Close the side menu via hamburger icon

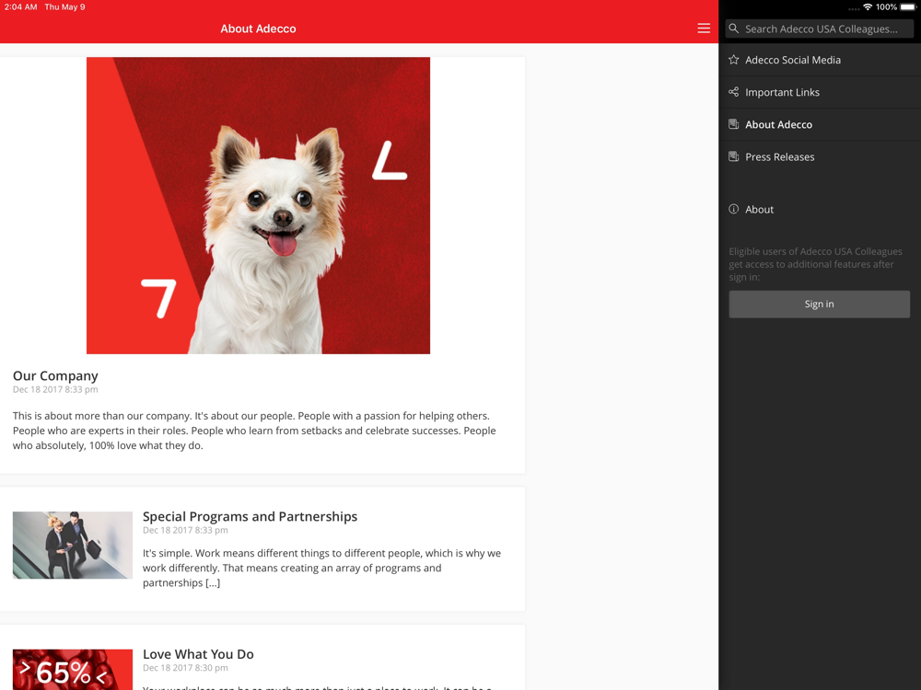point(704,29)
